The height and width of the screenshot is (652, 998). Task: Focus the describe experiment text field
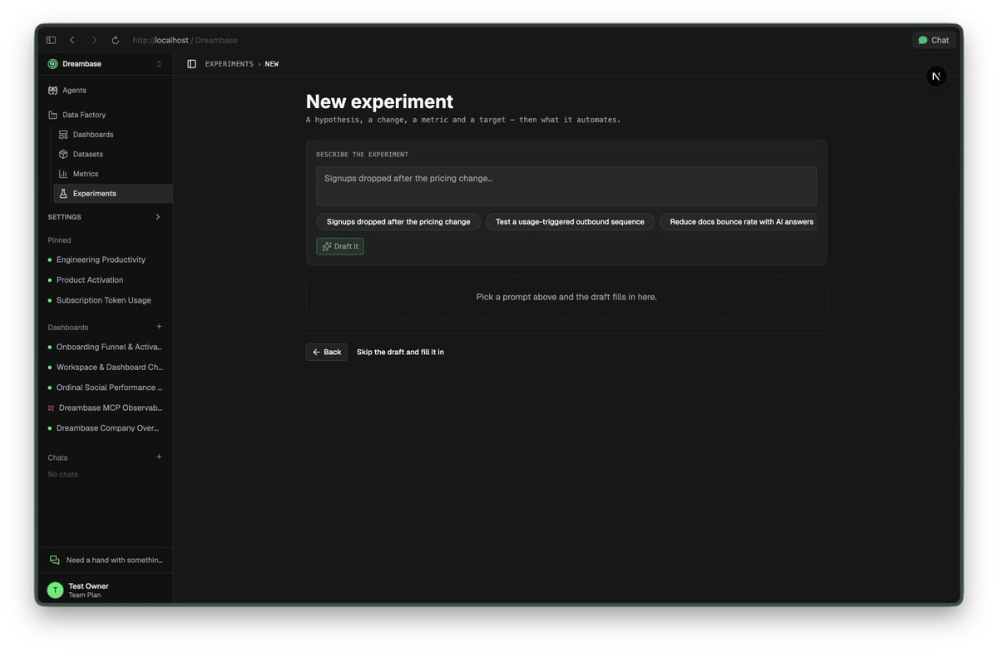pyautogui.click(x=566, y=186)
